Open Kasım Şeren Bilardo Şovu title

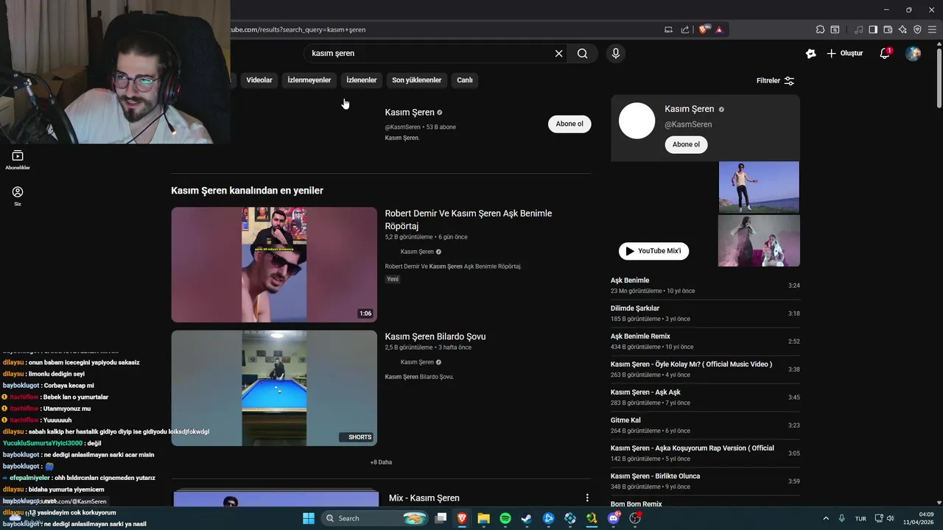coord(435,336)
